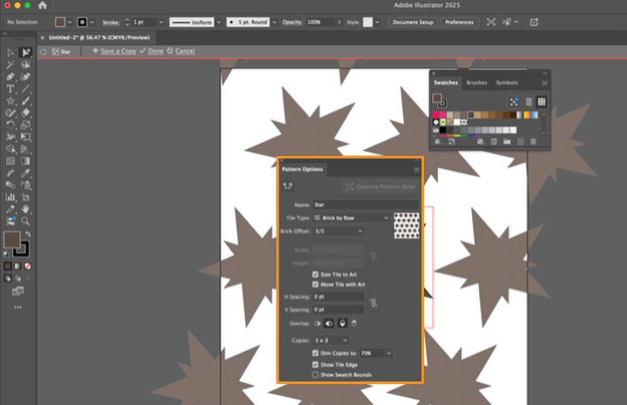Viewport: 627px width, 405px height.
Task: Delete swatch with trash icon
Action: tap(533, 141)
